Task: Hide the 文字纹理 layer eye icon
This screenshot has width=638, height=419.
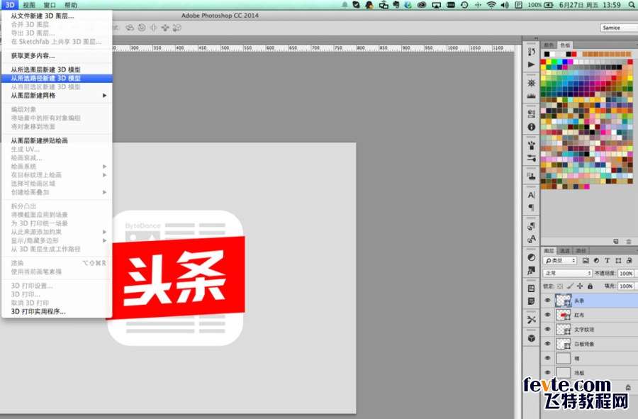Action: [548, 329]
